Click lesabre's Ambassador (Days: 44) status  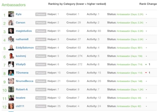pyautogui.click(x=129, y=98)
